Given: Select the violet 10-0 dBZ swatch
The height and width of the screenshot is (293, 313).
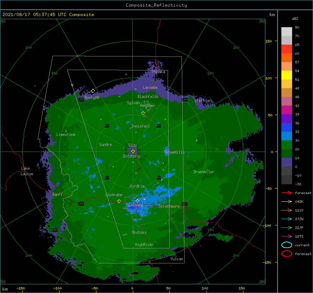Looking at the screenshot, I should (287, 162).
